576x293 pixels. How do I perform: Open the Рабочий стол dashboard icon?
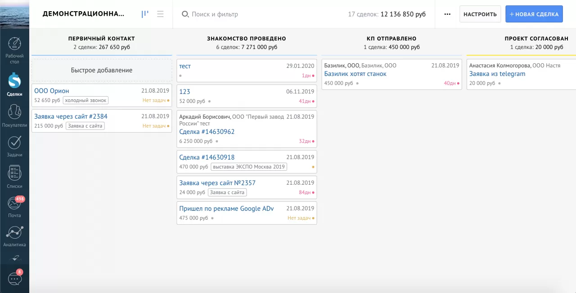click(14, 49)
